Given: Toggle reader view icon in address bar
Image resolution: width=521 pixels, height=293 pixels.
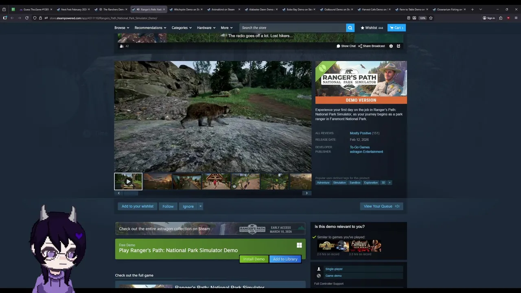Looking at the screenshot, I should tap(409, 18).
